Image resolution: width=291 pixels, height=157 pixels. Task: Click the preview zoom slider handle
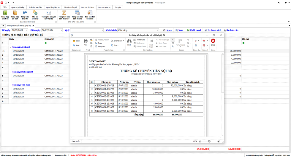209,141
